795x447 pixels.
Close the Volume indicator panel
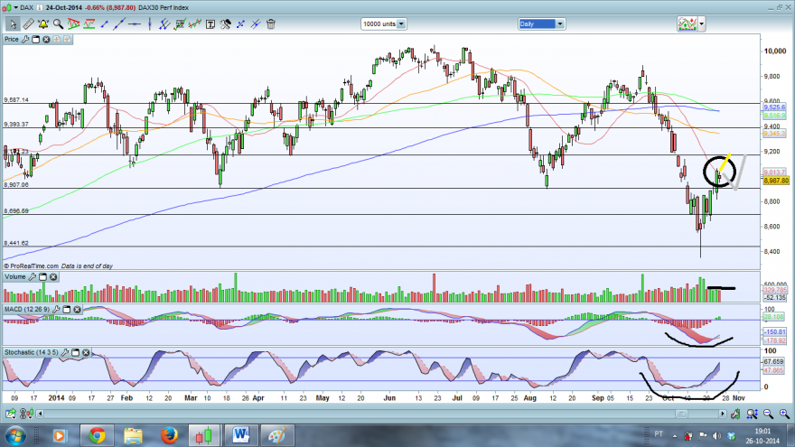(x=53, y=276)
